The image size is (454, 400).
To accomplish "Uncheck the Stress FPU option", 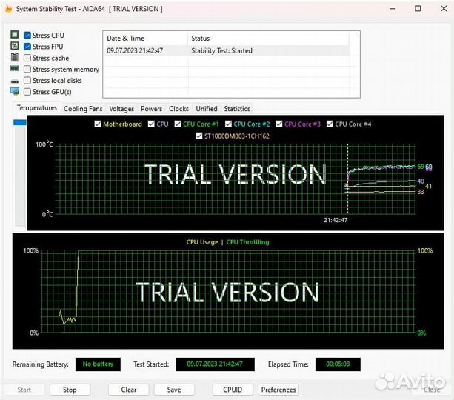I will coord(27,47).
